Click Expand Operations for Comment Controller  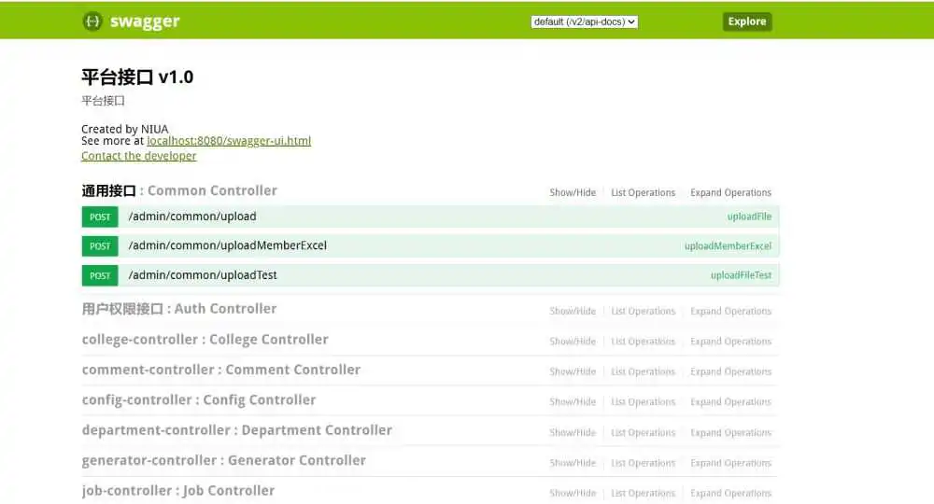[x=731, y=371]
